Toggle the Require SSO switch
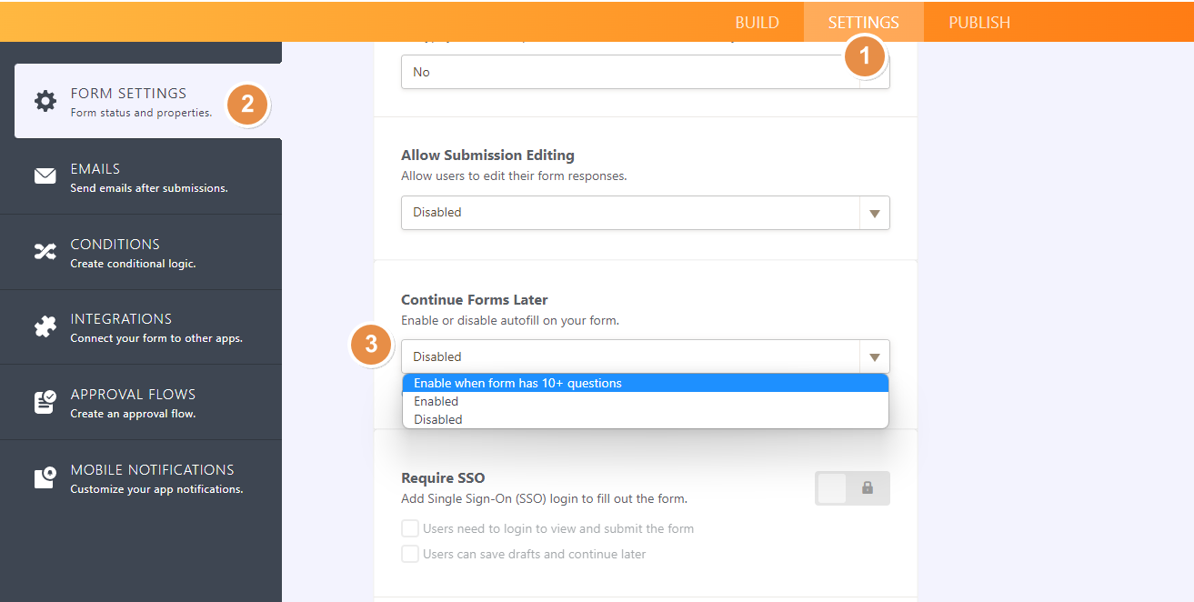This screenshot has width=1194, height=602. point(852,488)
